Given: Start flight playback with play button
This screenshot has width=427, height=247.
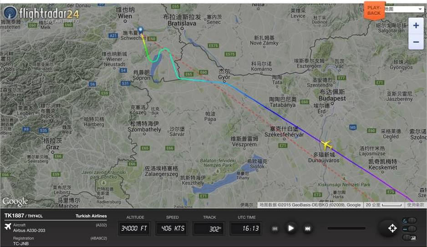Looking at the screenshot, I should 291,228.
